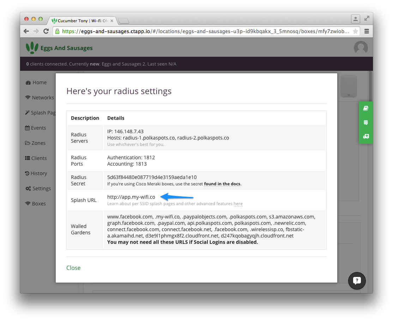Viewport: 393px width, 321px height.
Task: Click the Radius Ports row label
Action: [x=78, y=161]
